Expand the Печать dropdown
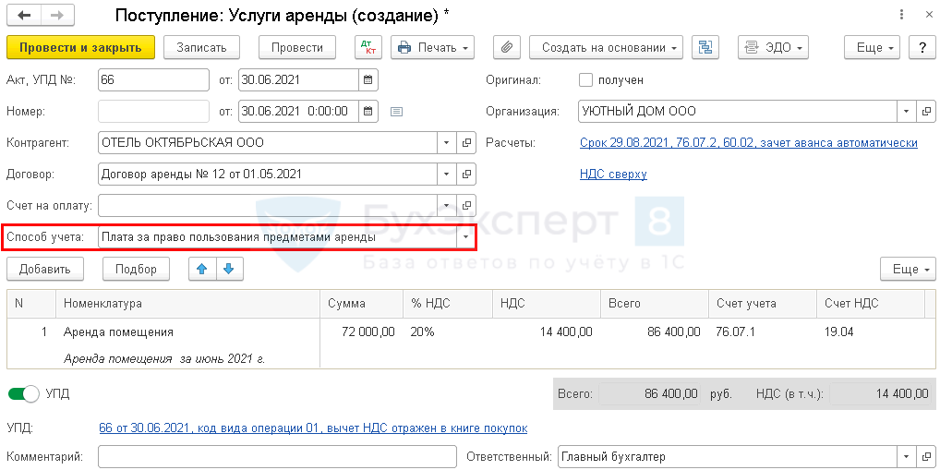Screen dimensions: 940x470 (432, 47)
